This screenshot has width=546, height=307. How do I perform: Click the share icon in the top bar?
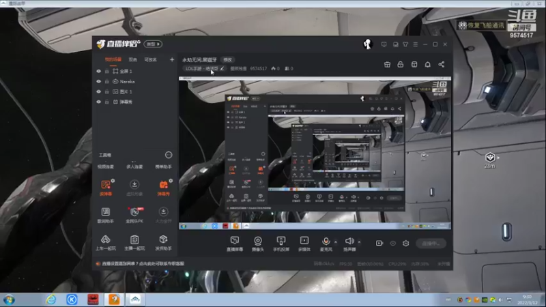pyautogui.click(x=441, y=64)
